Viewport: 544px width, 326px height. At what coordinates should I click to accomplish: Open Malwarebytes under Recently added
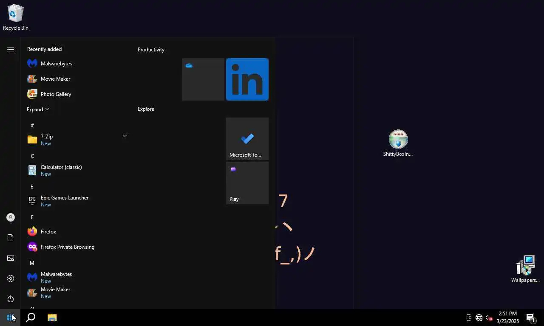click(76, 64)
